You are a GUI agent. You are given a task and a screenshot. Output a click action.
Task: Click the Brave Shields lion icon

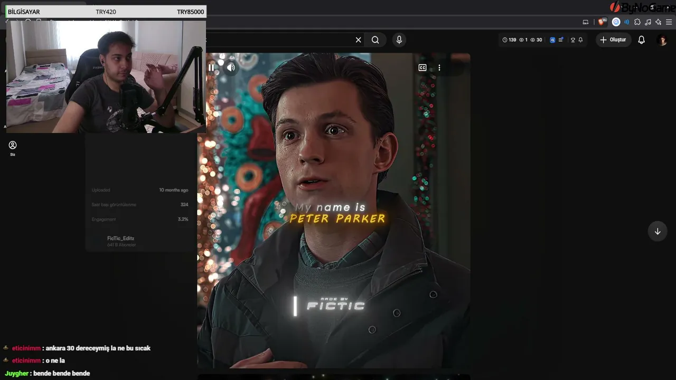(603, 22)
